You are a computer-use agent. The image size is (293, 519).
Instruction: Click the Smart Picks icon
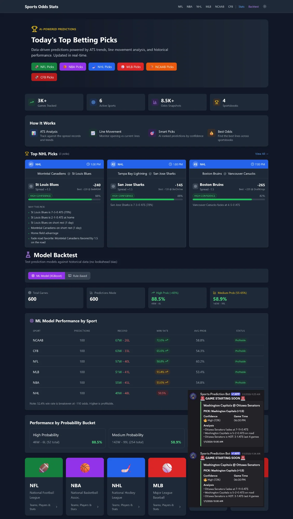(152, 133)
